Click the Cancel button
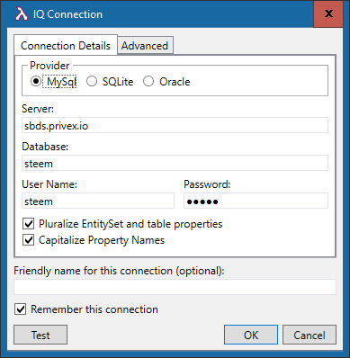The width and height of the screenshot is (350, 358). 310,335
